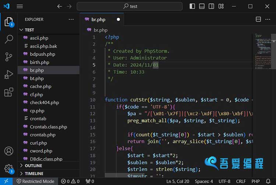This screenshot has width=276, height=185.
Task: Click preg_match_all on line 13
Action: (147, 121)
